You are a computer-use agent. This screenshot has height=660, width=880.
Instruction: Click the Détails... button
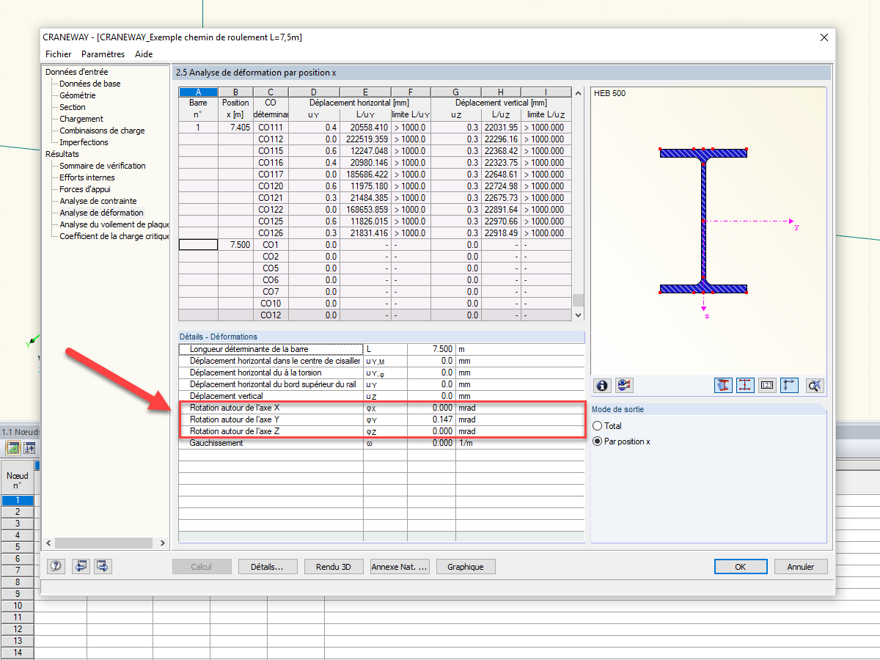coord(268,567)
